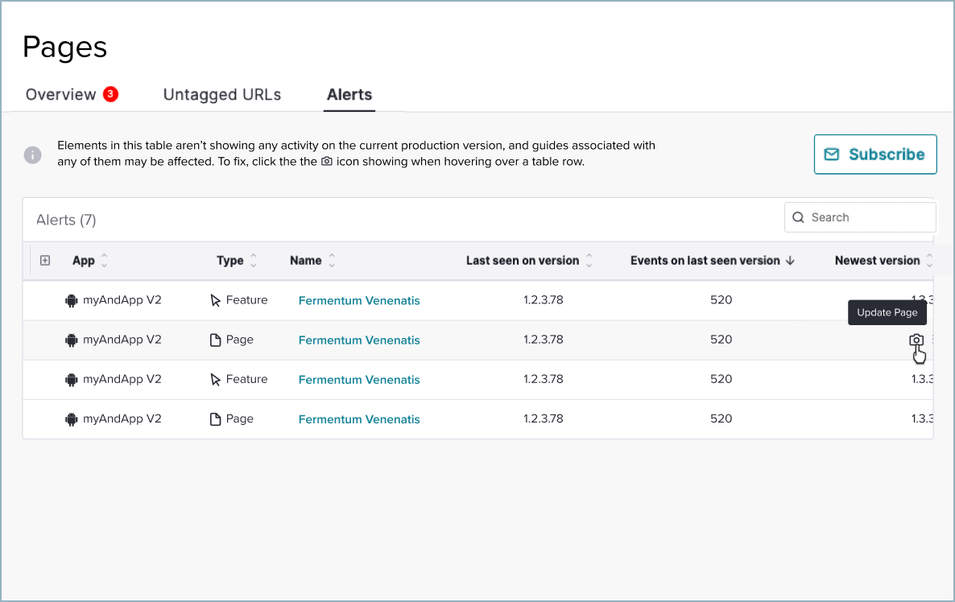Click Android icon in fourth row
955x602 pixels.
click(x=71, y=419)
